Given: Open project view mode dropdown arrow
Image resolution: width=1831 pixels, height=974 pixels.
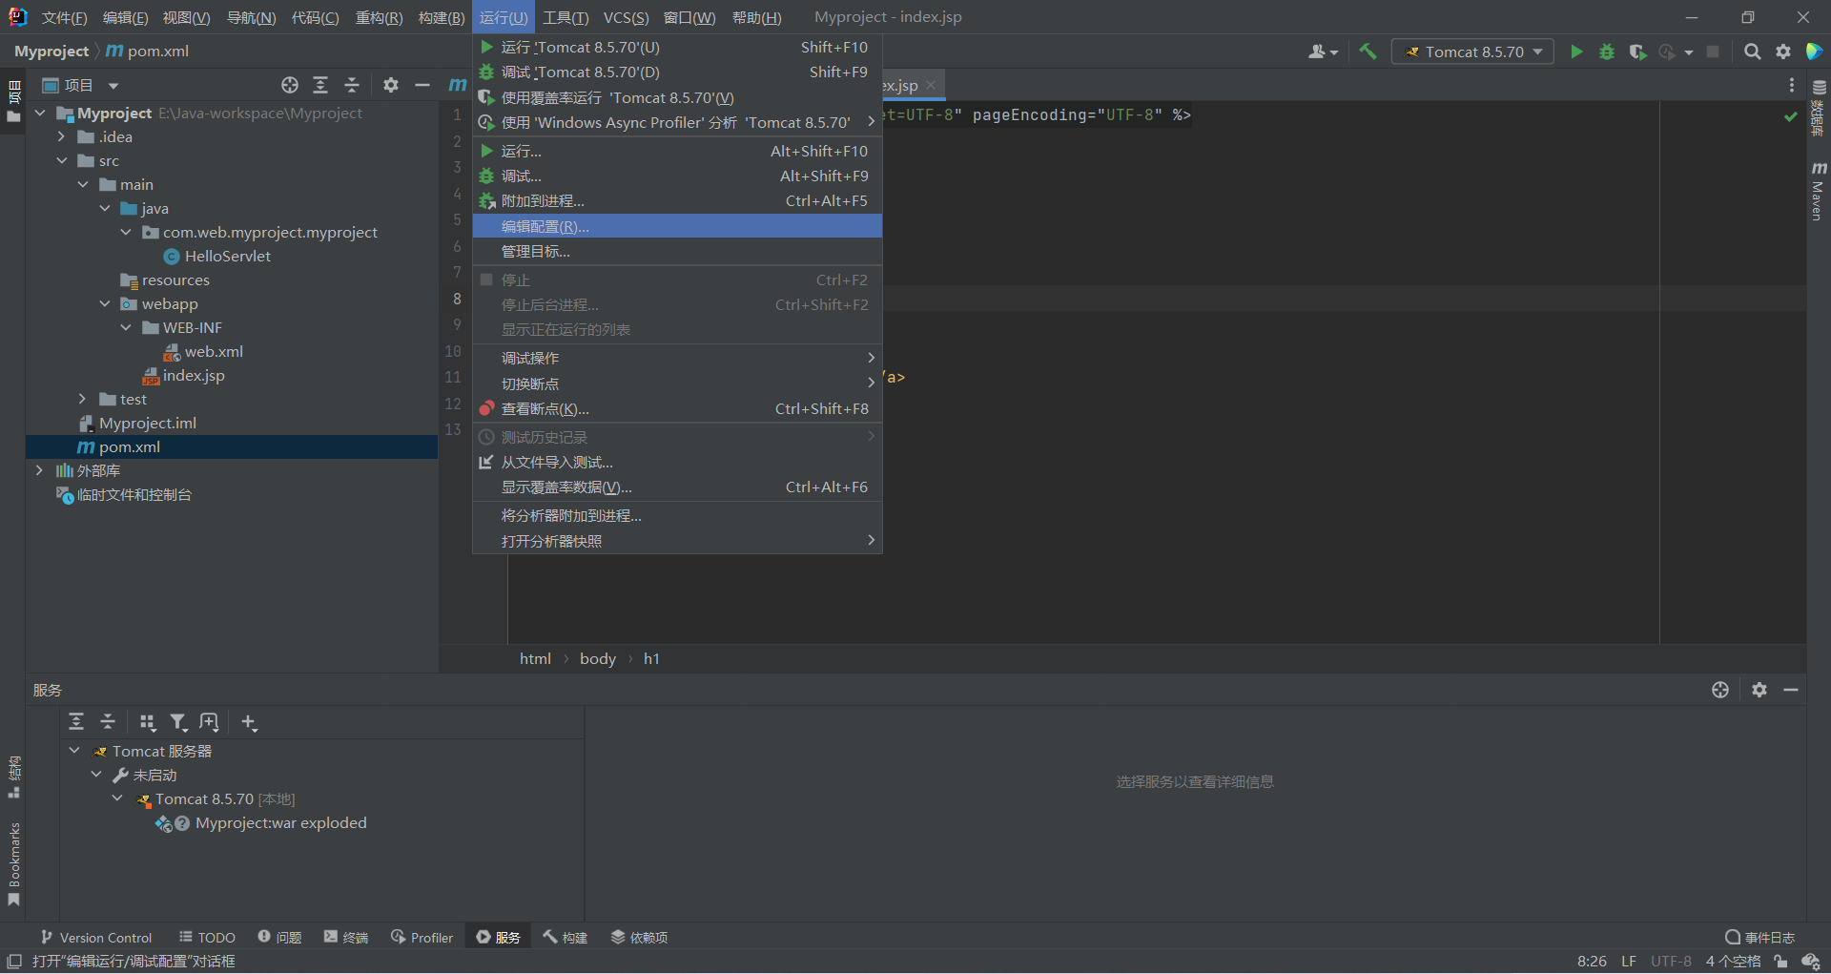Looking at the screenshot, I should click(113, 85).
